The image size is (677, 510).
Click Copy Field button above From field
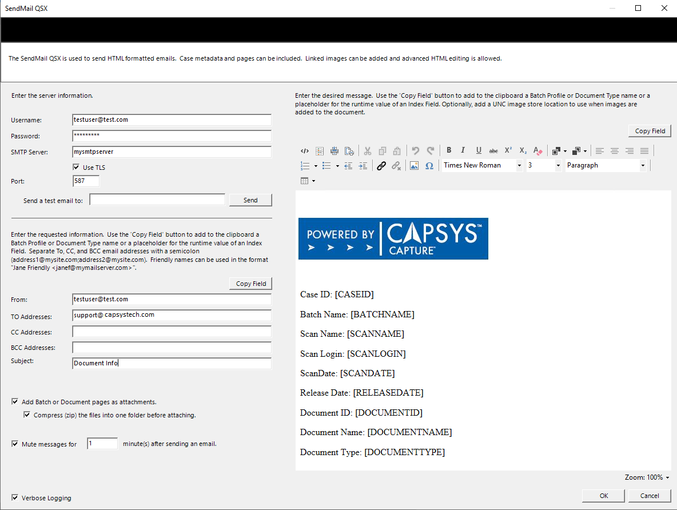[251, 283]
